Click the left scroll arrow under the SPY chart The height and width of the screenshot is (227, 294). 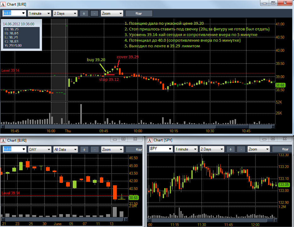click(149, 220)
